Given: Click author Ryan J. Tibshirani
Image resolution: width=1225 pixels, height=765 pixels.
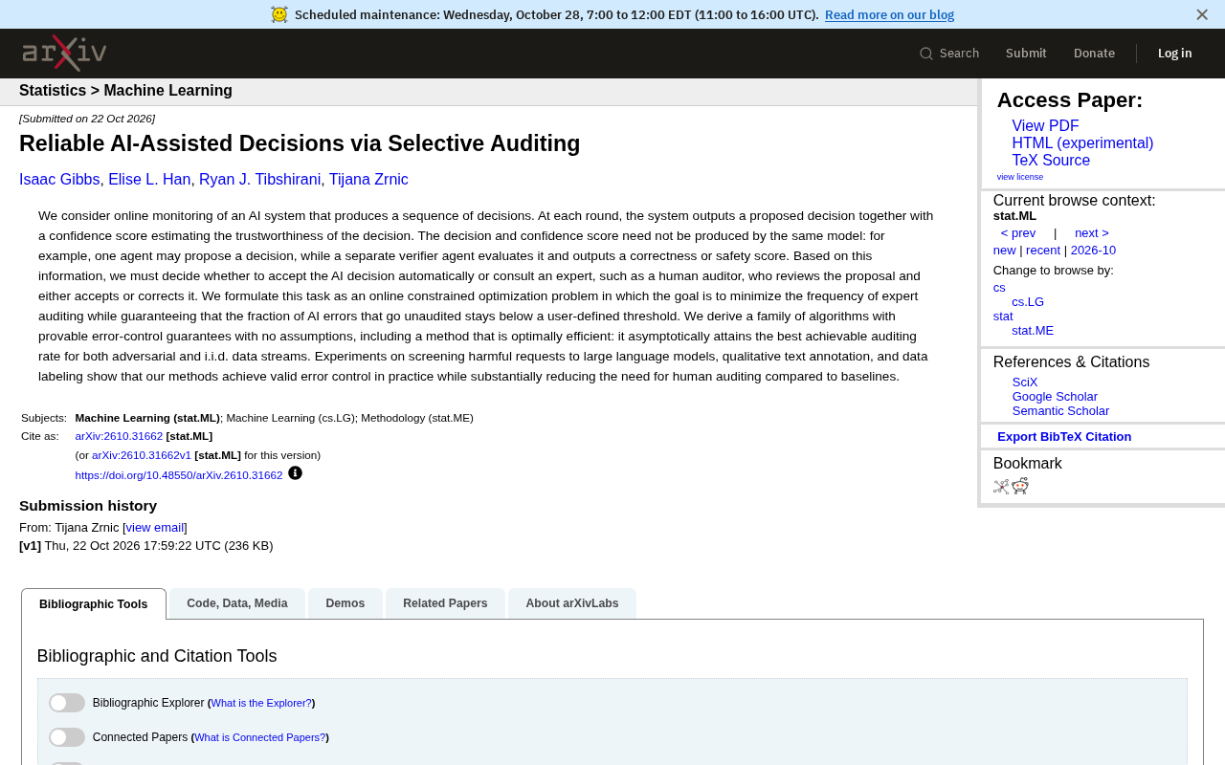Looking at the screenshot, I should click(260, 180).
